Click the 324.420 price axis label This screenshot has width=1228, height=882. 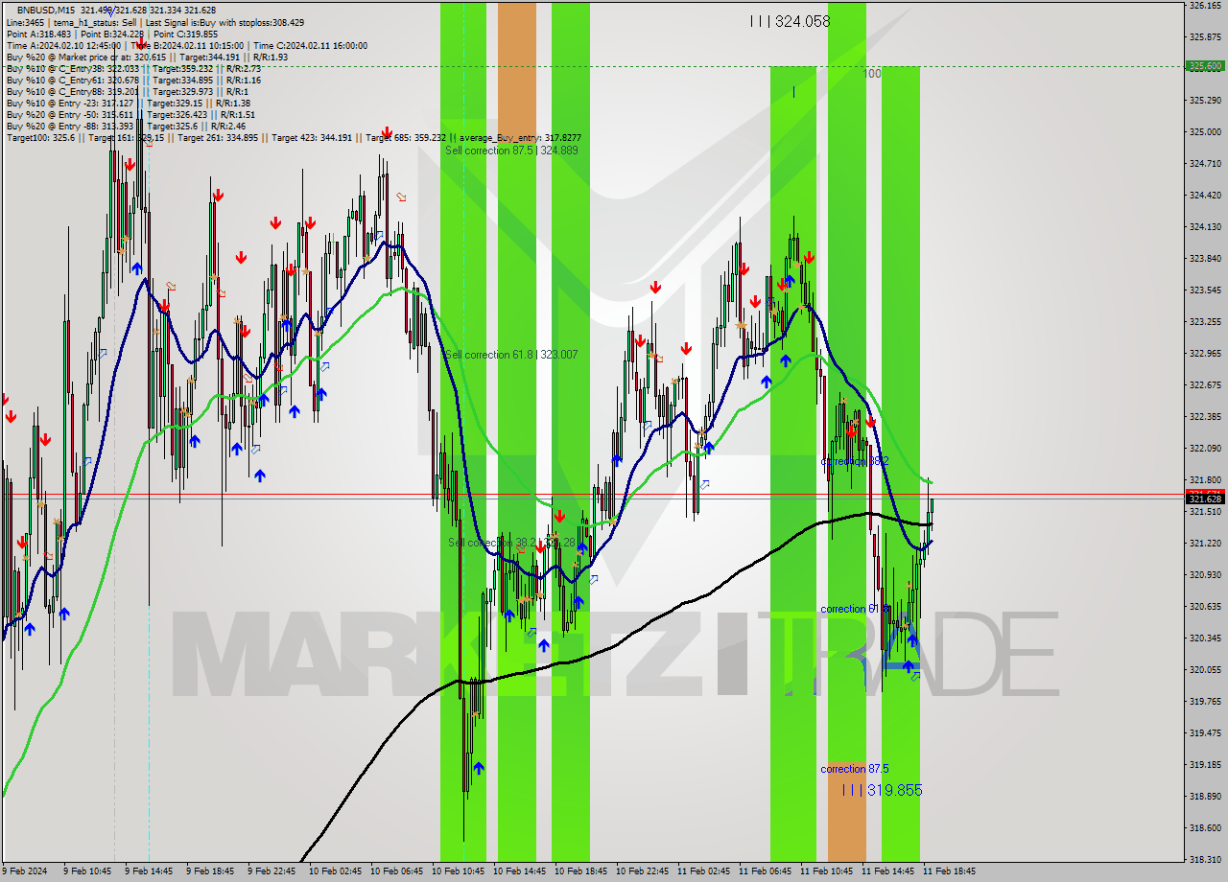(1205, 195)
